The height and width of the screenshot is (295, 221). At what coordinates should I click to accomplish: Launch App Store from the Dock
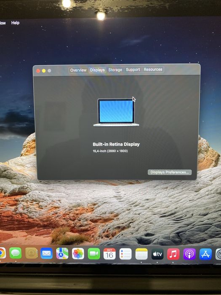pos(205,254)
